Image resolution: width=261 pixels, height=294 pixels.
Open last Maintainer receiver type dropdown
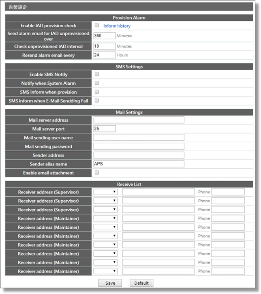pos(105,271)
